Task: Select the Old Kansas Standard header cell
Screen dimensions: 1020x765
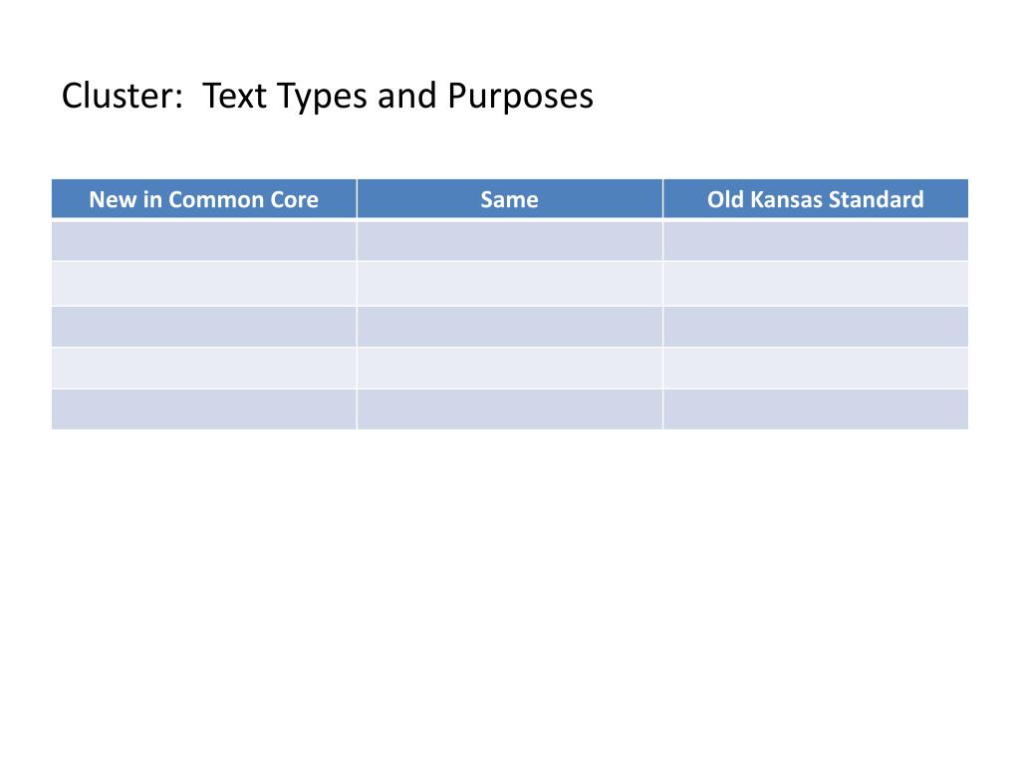Action: point(816,199)
